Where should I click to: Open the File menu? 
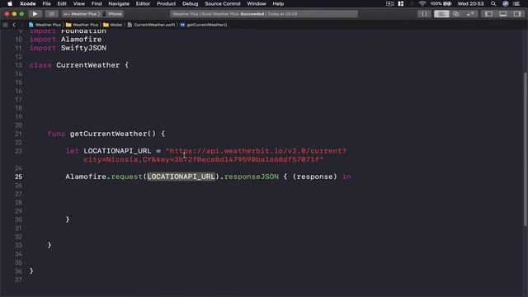46,3
